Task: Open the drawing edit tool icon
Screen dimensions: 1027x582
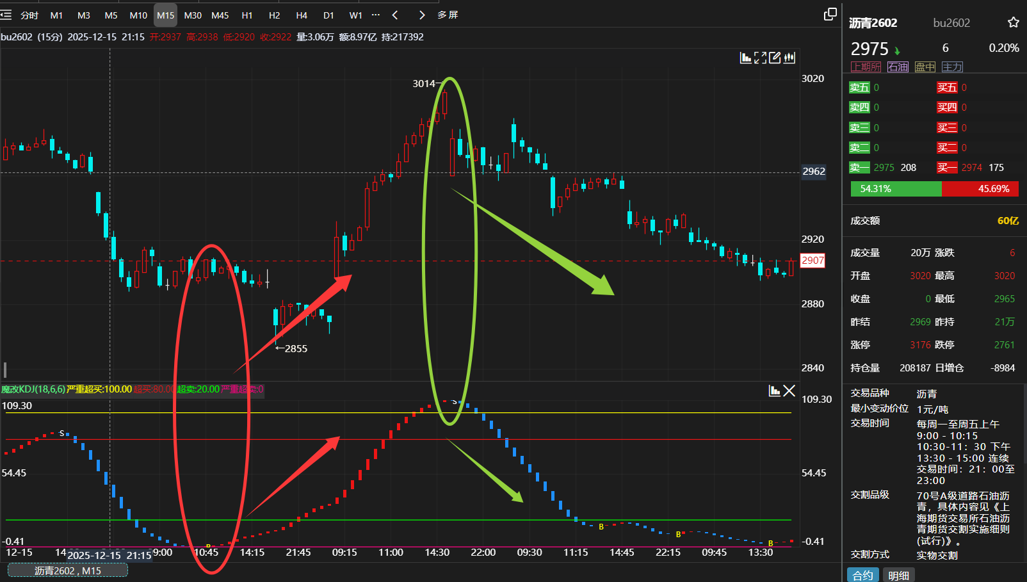Action: click(775, 58)
